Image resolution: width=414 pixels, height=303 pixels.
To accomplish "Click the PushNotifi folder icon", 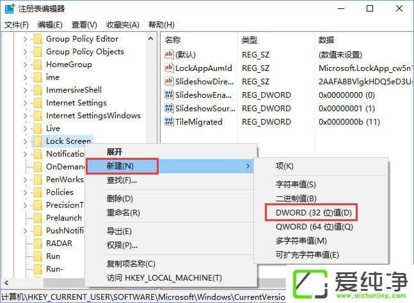I will click(x=38, y=231).
